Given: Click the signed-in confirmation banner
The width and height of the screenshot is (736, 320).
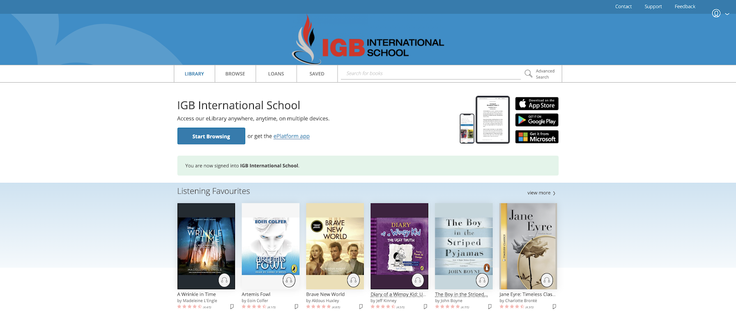Looking at the screenshot, I should (368, 166).
